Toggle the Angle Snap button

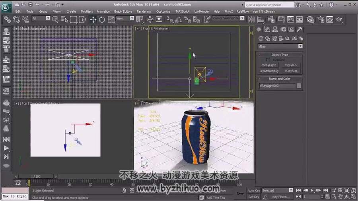[179, 19]
